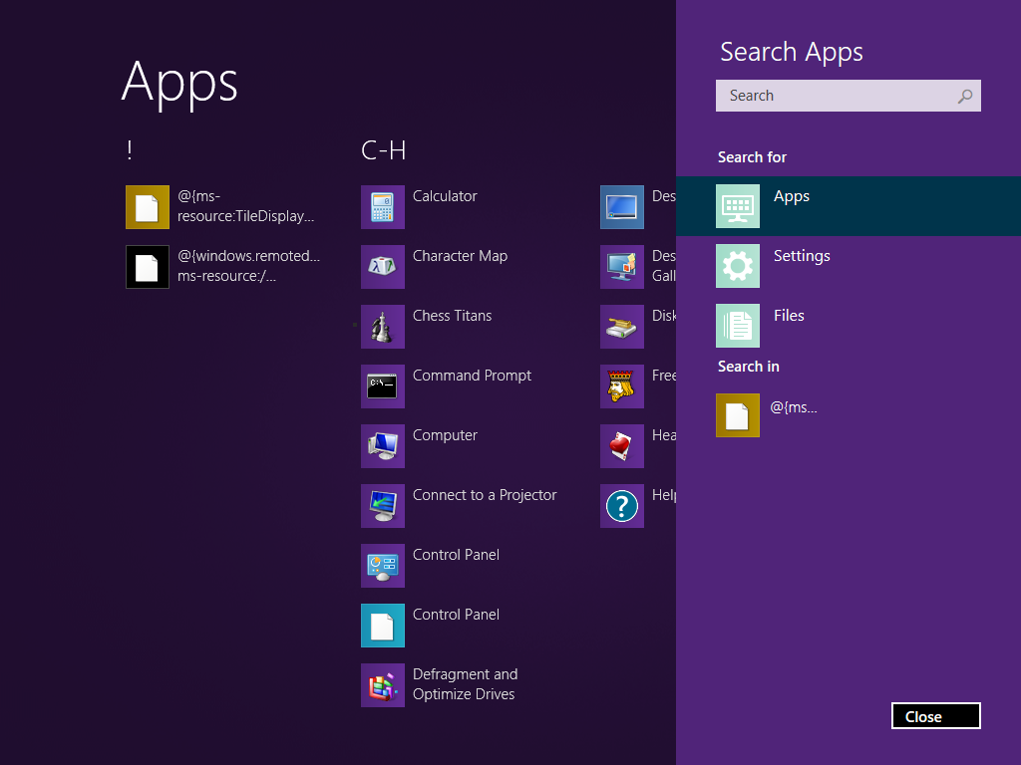
Task: Select the Apps search scope icon
Action: click(x=737, y=206)
